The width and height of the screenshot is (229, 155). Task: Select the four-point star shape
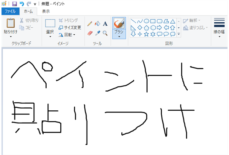coord(140,34)
